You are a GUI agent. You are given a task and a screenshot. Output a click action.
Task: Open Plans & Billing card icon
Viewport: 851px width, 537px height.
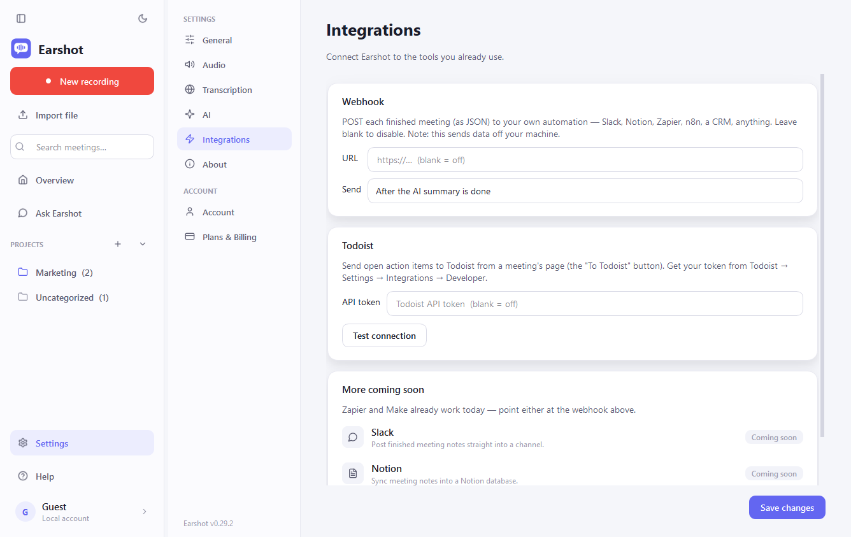pos(190,236)
